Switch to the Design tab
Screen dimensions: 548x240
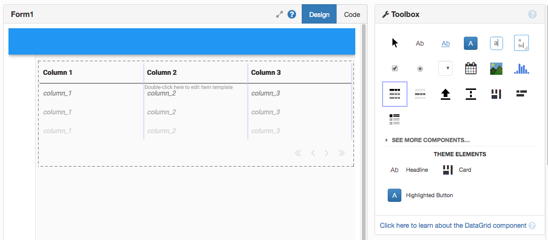point(319,15)
